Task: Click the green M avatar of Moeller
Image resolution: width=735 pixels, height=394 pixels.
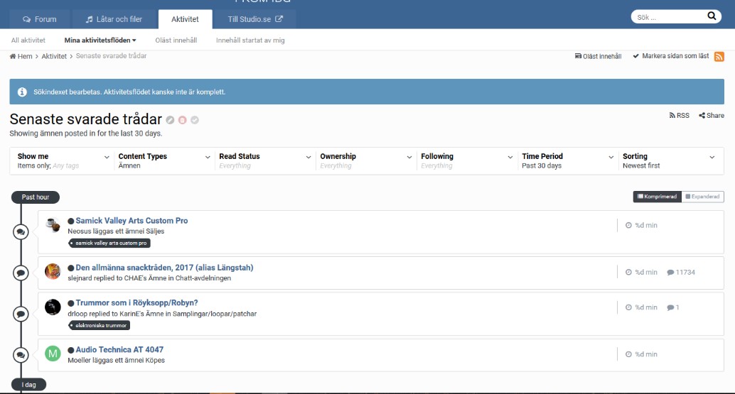Action: 53,353
